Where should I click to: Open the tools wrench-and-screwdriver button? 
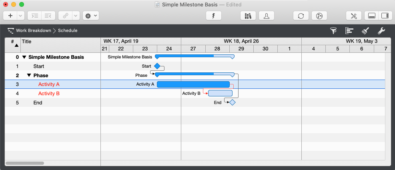[x=354, y=16]
